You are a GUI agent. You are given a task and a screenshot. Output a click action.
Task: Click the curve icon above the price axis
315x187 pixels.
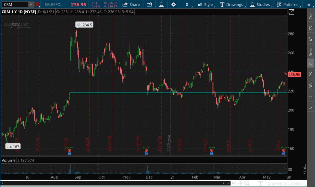coord(291,12)
